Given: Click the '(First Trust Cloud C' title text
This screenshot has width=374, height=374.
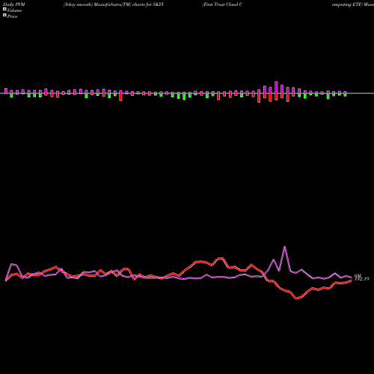Looking at the screenshot, I should click(222, 4).
